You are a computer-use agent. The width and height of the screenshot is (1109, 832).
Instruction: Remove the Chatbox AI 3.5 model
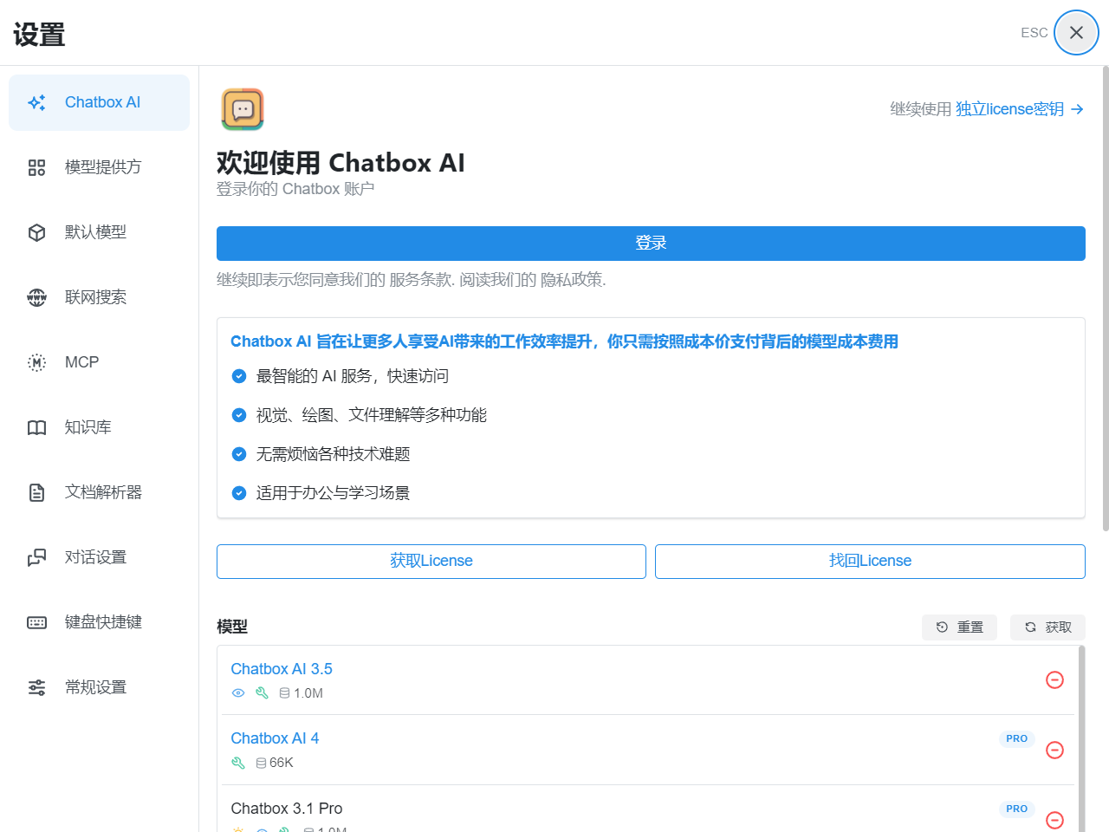1054,680
